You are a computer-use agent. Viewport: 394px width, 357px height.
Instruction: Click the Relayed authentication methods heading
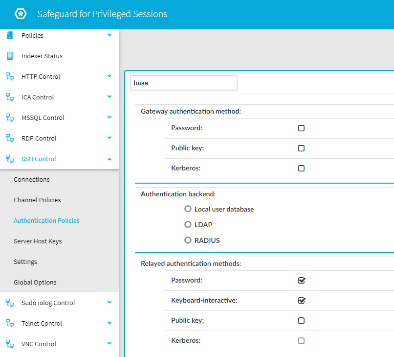tap(191, 263)
